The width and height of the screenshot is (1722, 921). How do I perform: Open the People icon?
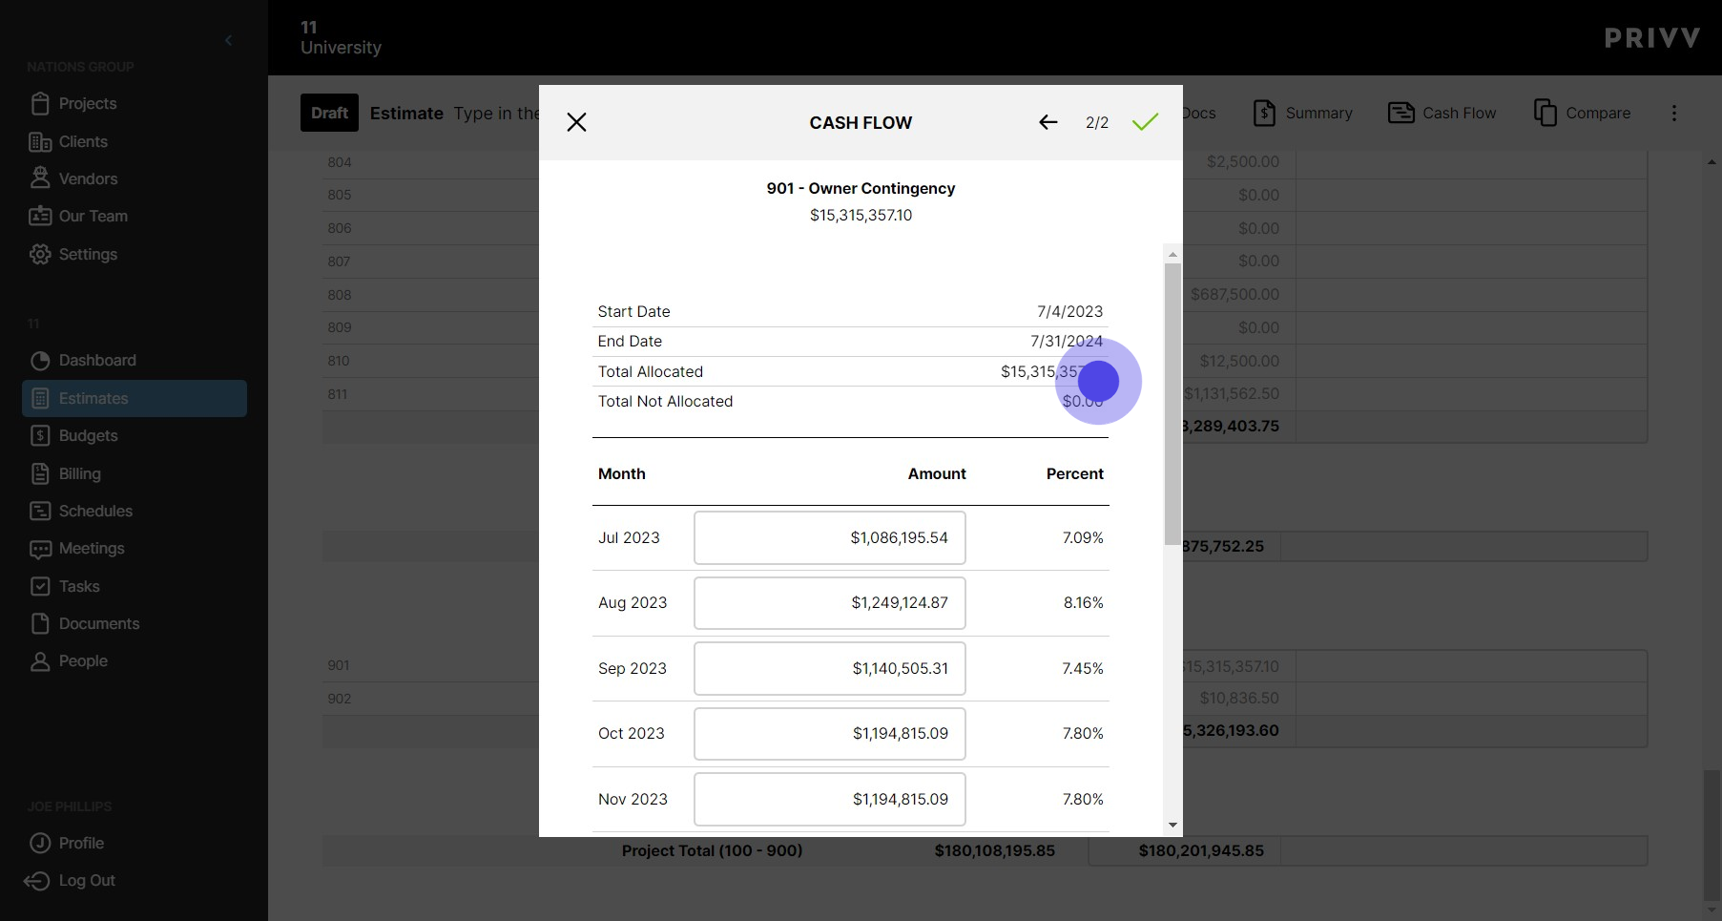click(40, 661)
